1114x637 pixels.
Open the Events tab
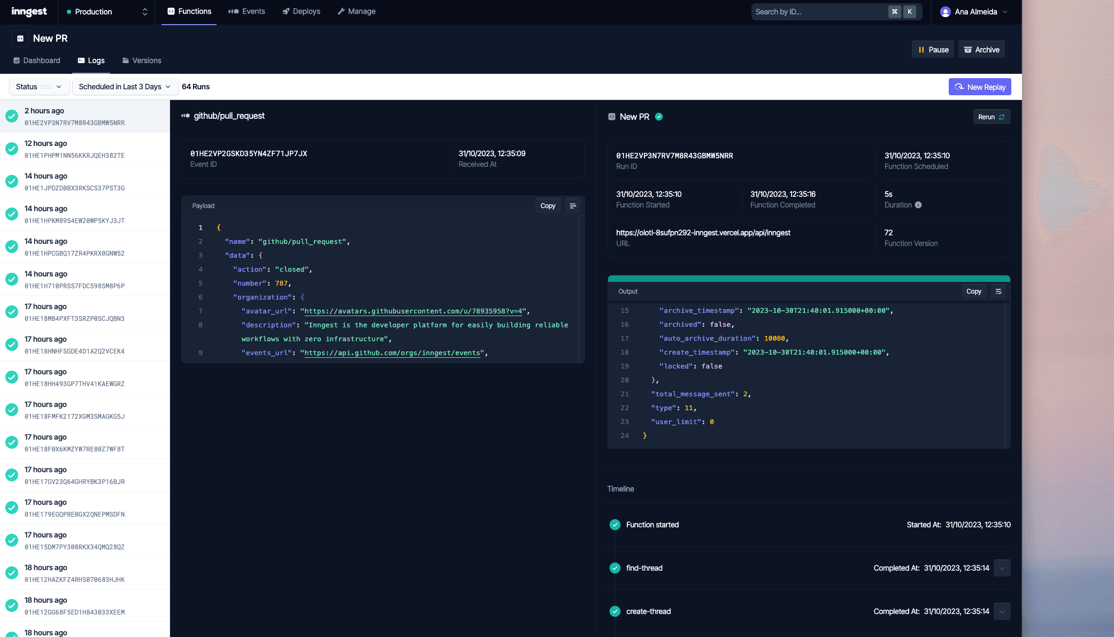pos(247,11)
